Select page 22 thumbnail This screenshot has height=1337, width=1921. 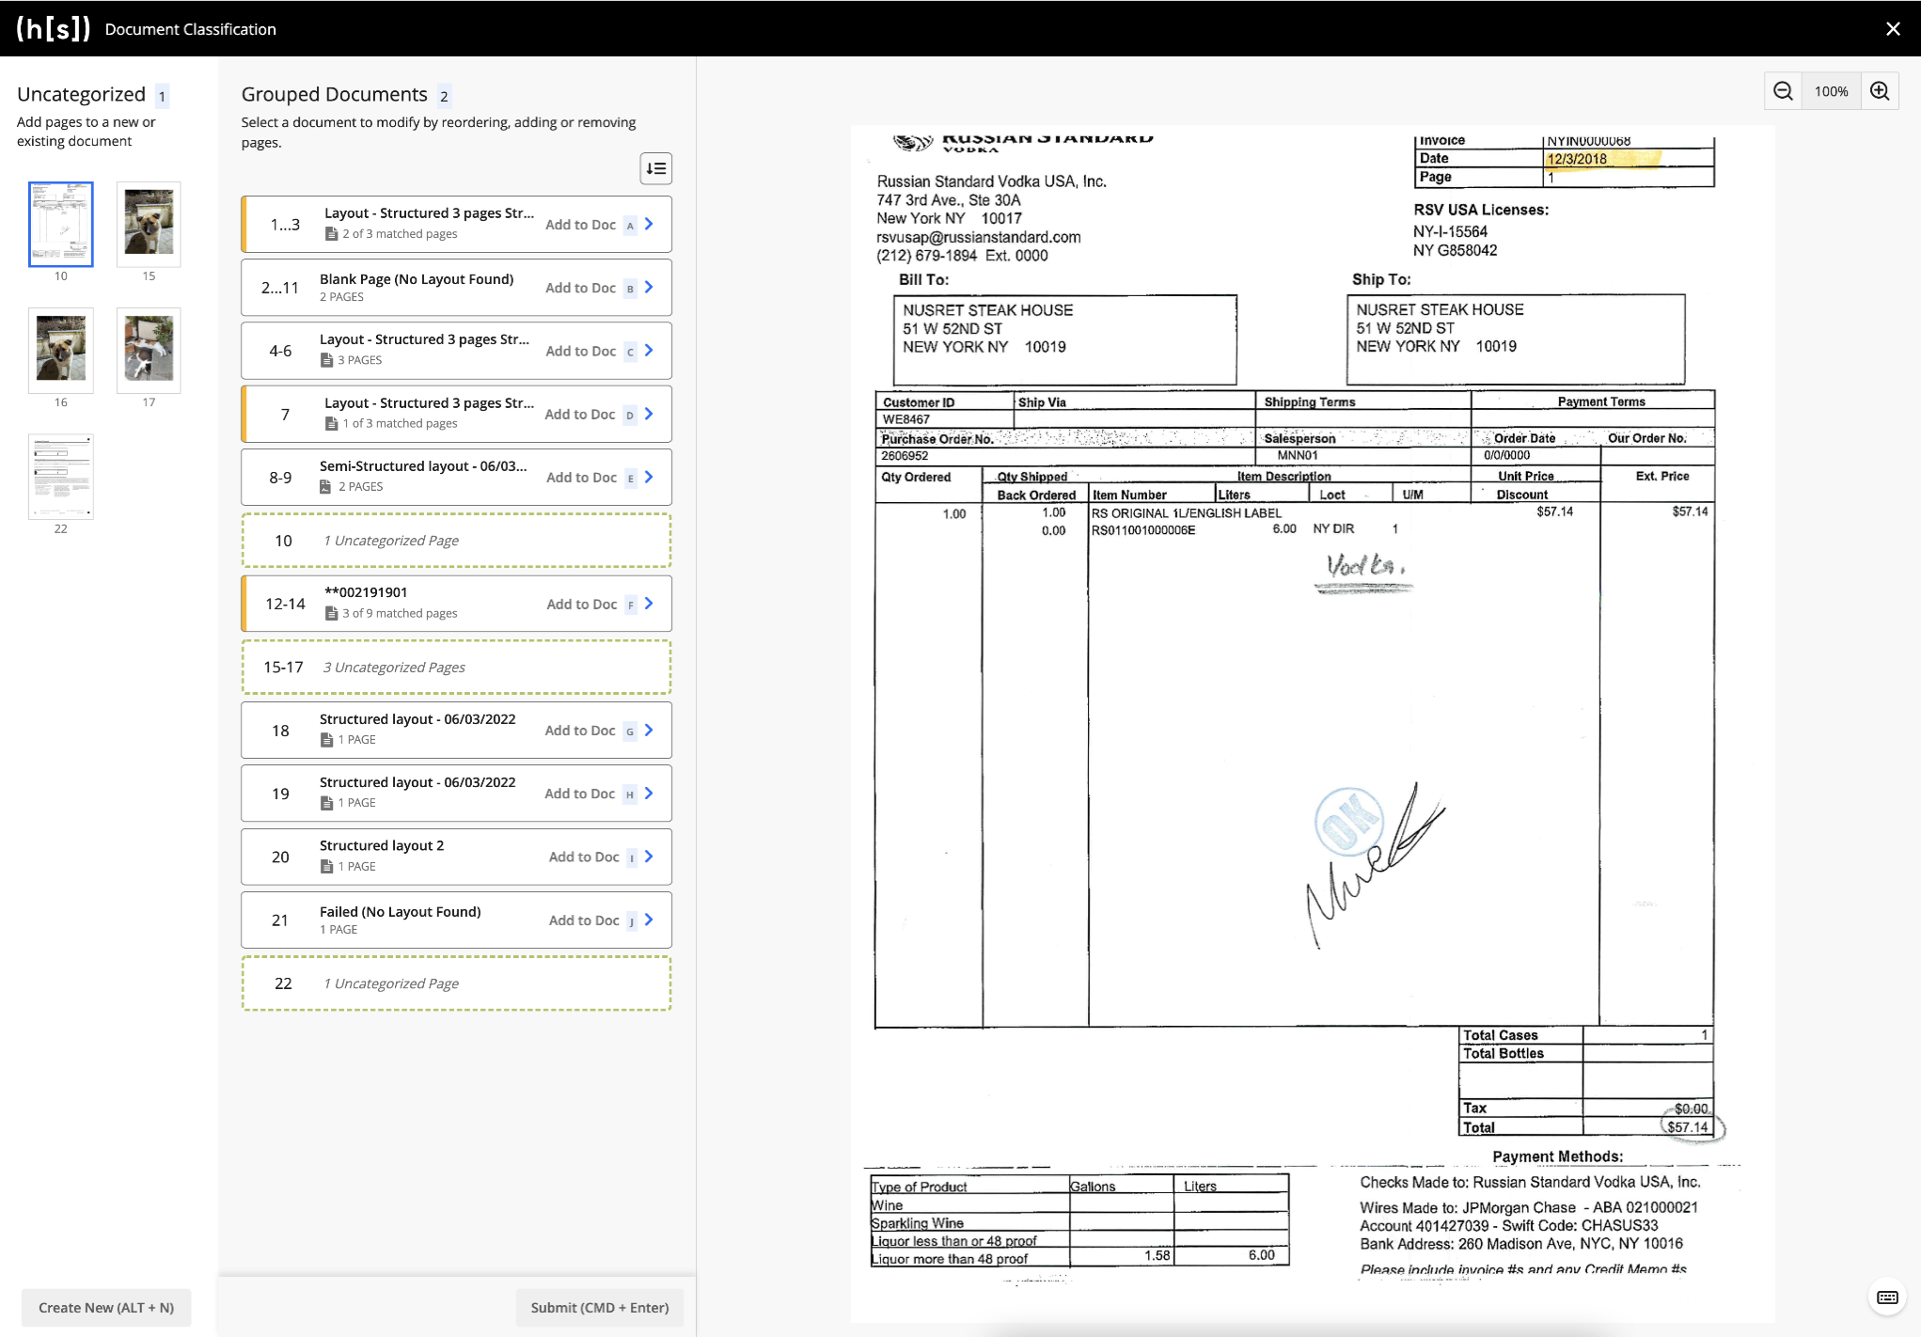61,477
